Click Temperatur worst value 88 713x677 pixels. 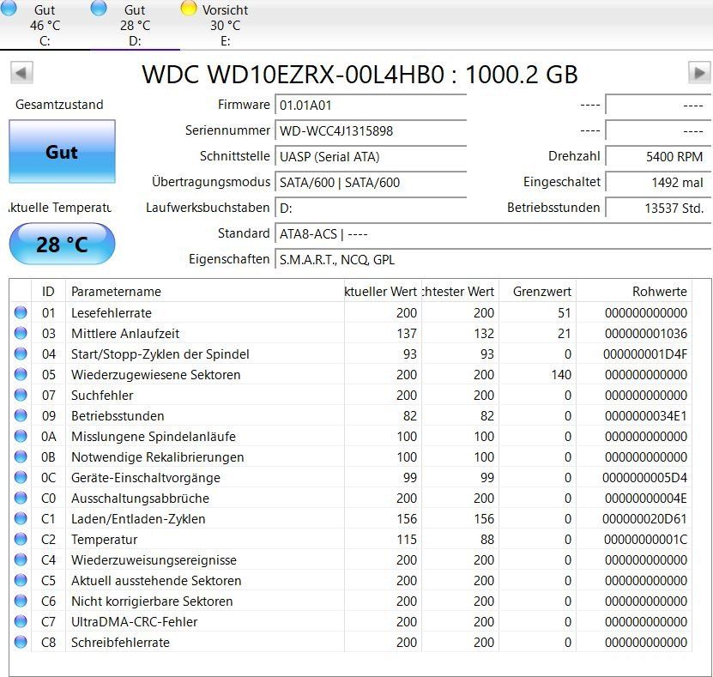pyautogui.click(x=487, y=539)
